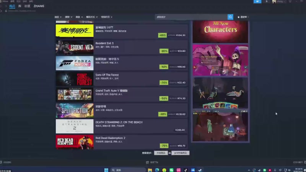Open the fourth store navigation dropdown
This screenshot has width=306, height=172.
click(92, 17)
